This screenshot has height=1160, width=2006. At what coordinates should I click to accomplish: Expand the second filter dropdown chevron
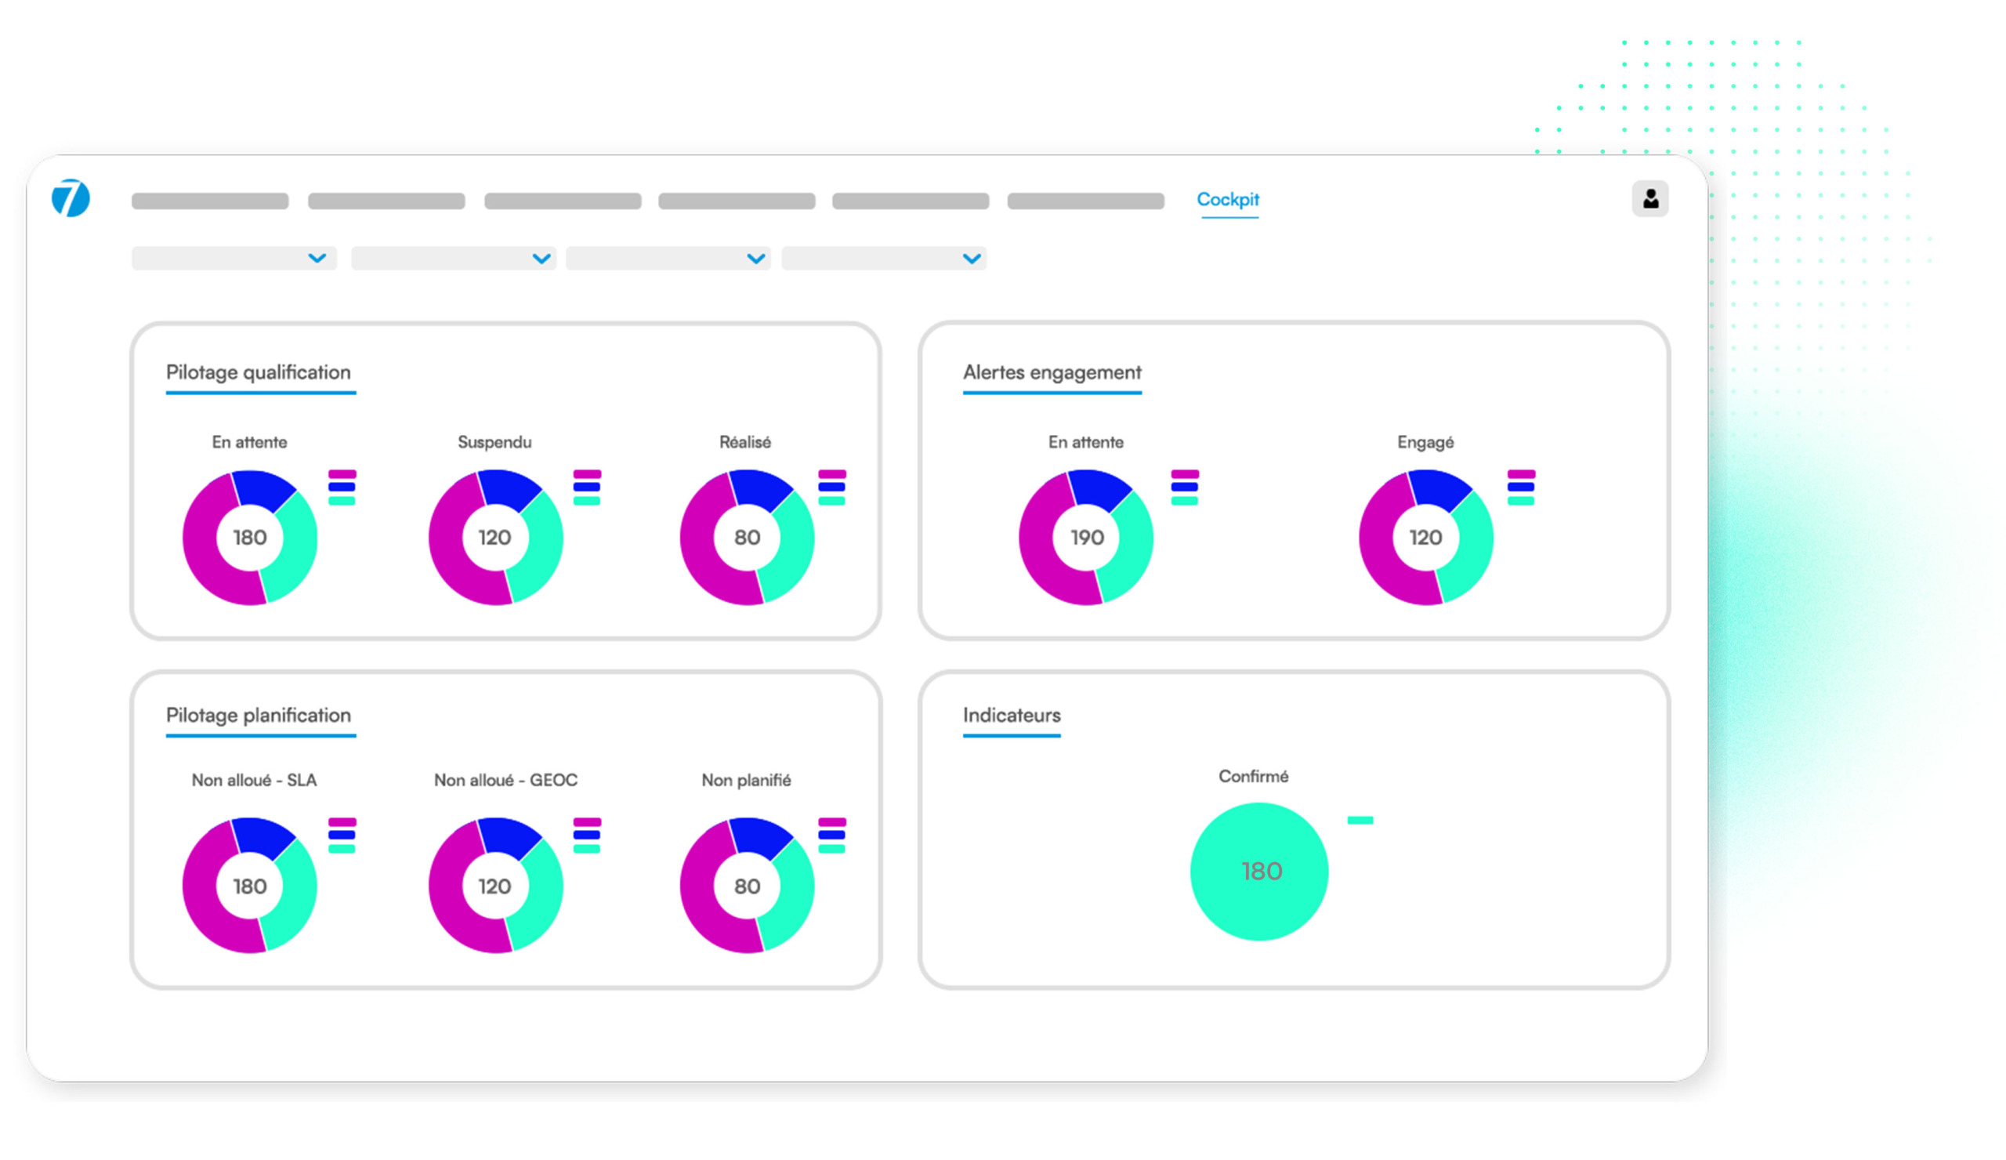[541, 258]
